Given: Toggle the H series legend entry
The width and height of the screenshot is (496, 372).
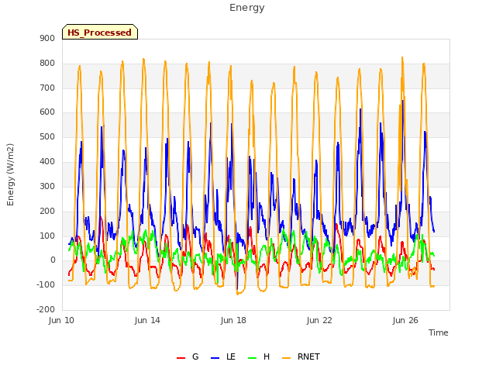Looking at the screenshot, I should [259, 356].
